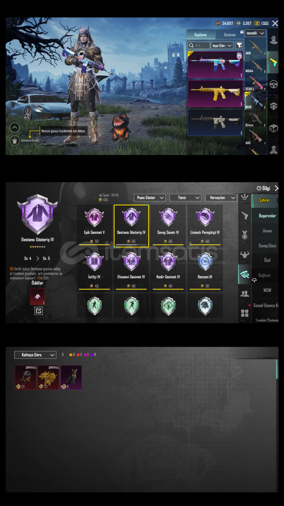Tap the outfit save hanger icon
This screenshot has width=284, height=506.
coord(15,141)
